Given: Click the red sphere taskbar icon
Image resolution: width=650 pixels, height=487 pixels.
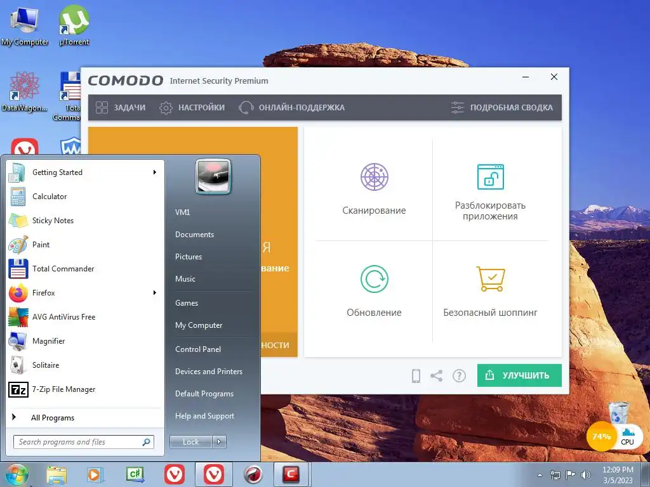Looking at the screenshot, I should [x=253, y=474].
